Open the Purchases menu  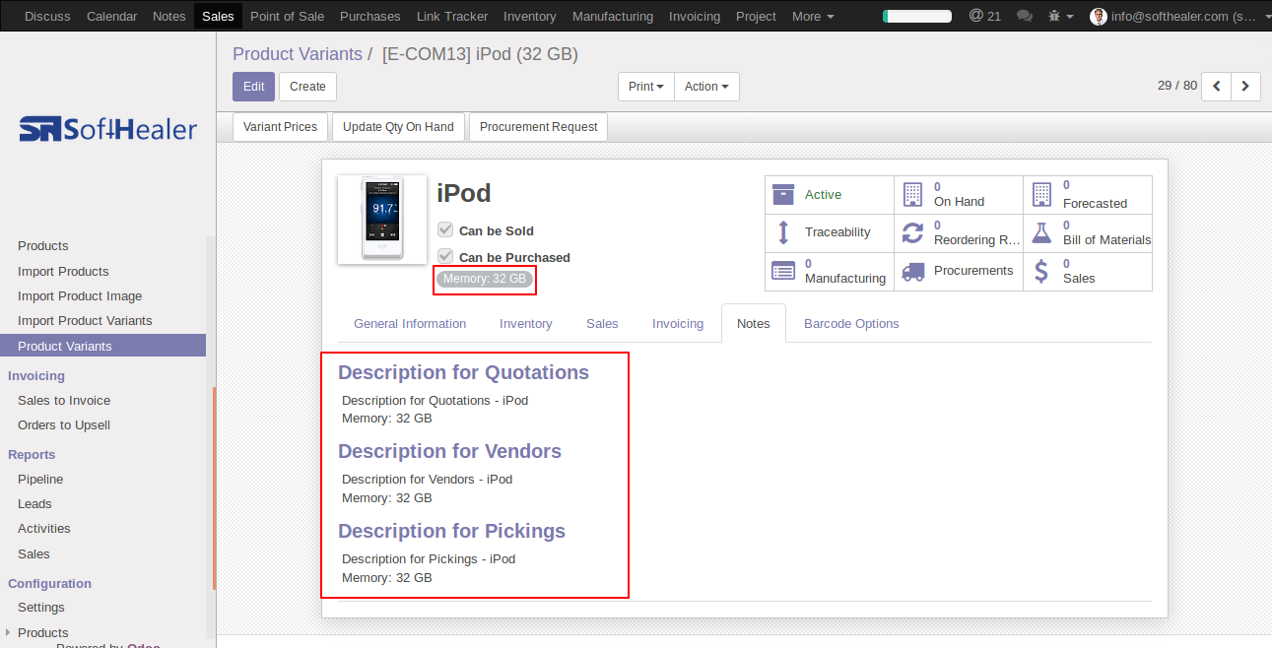click(370, 16)
